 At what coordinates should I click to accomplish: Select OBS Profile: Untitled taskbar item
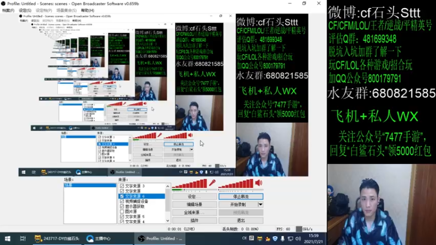(x=161, y=238)
